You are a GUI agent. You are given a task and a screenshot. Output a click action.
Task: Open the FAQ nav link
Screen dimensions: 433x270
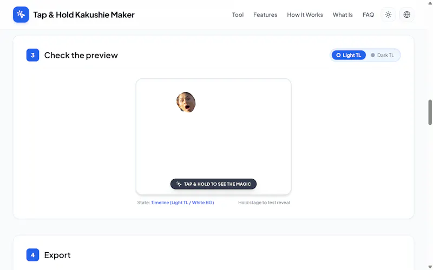point(368,15)
